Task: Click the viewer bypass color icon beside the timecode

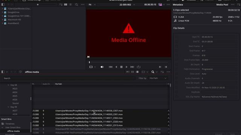Action: pos(160,4)
